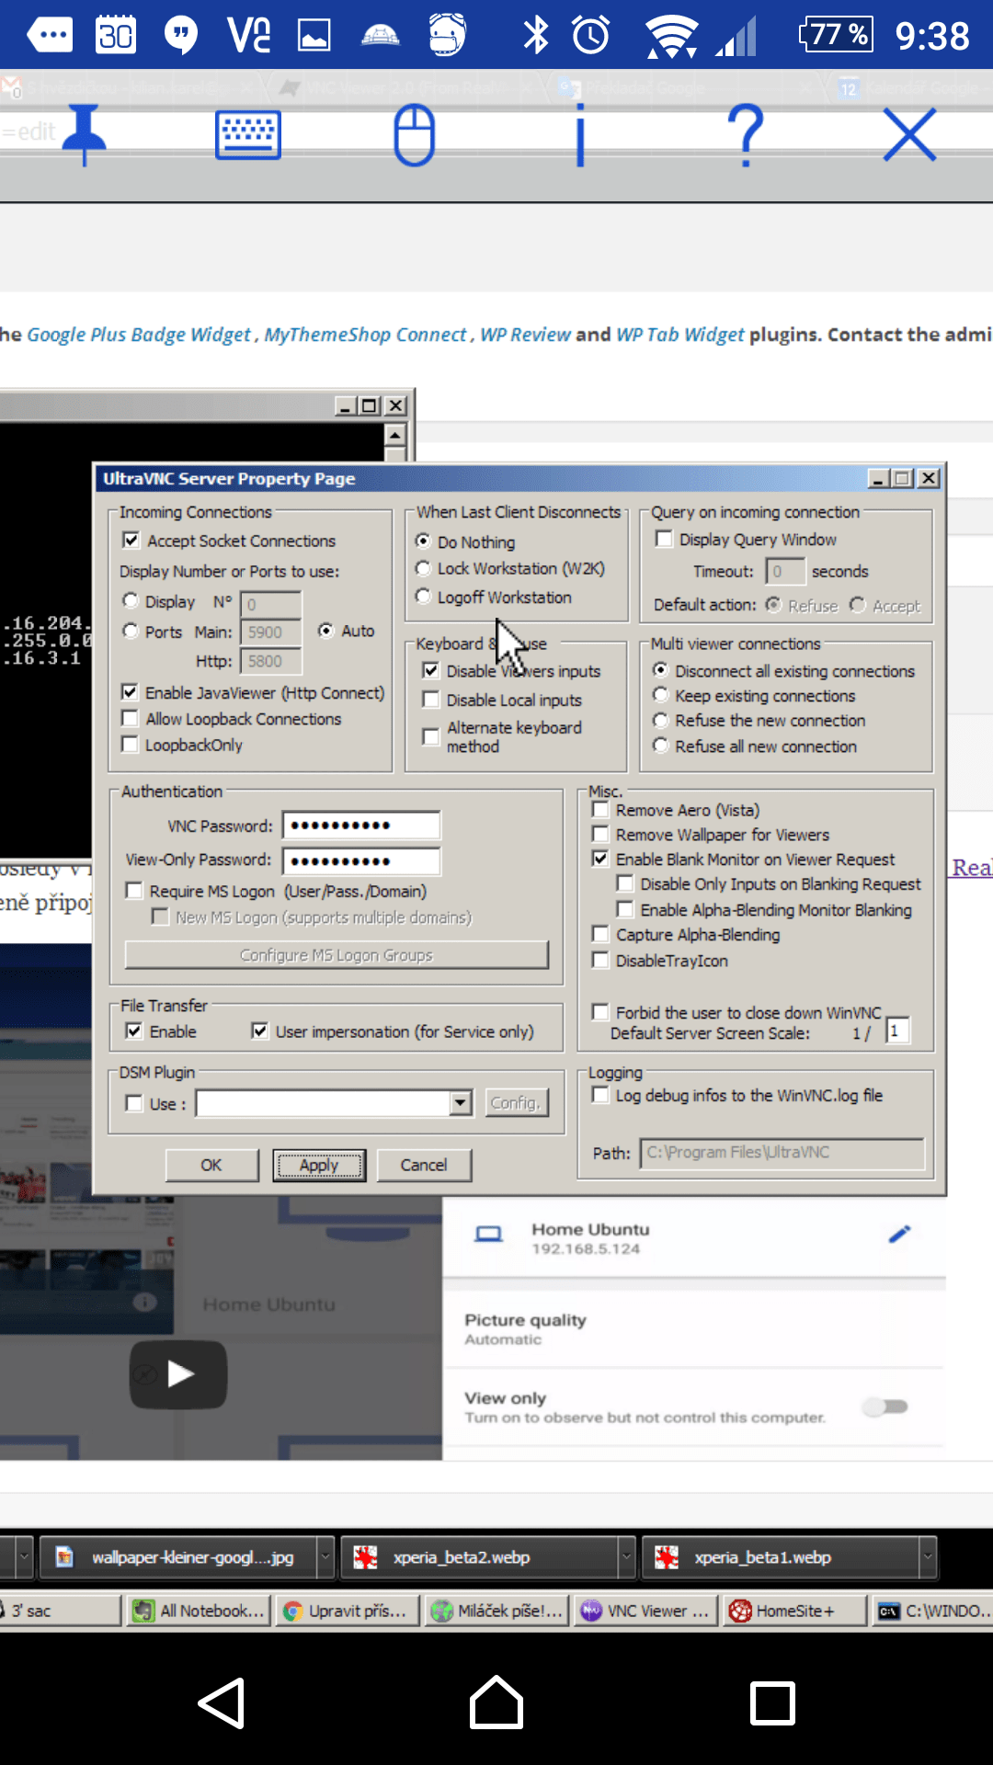
Task: Switch to Miláček píše taskbar item
Action: tap(497, 1611)
